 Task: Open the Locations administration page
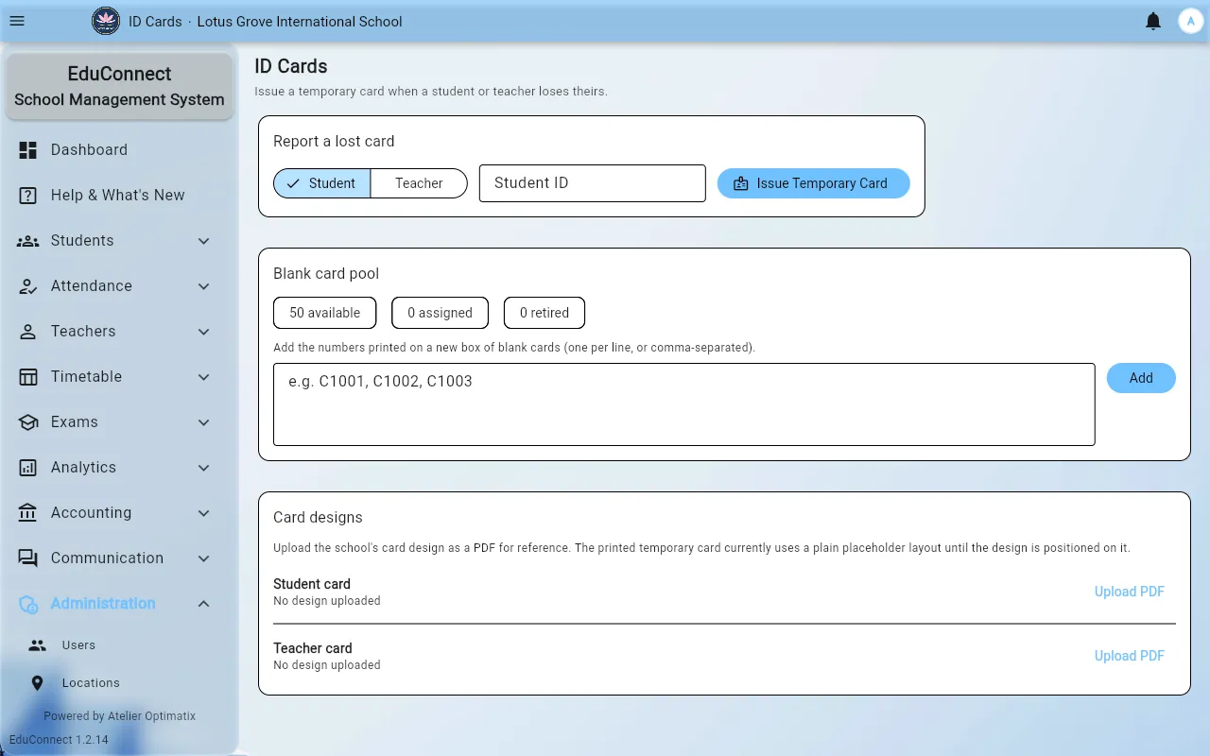[x=119, y=682]
